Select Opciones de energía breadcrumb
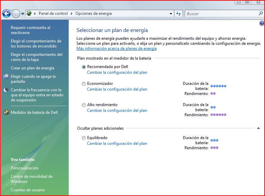This screenshot has height=196, width=265. pyautogui.click(x=94, y=13)
